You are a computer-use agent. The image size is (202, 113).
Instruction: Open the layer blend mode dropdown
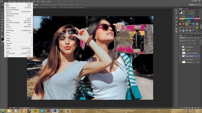tap(185, 41)
